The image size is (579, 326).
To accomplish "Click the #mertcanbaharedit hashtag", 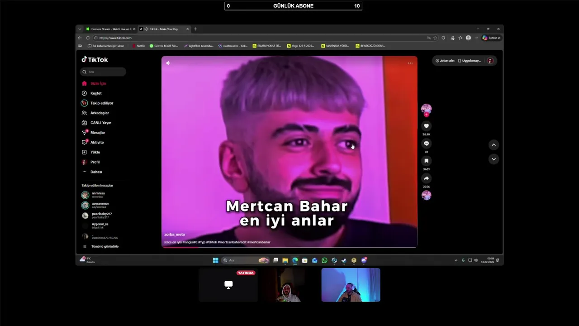I will [x=232, y=242].
